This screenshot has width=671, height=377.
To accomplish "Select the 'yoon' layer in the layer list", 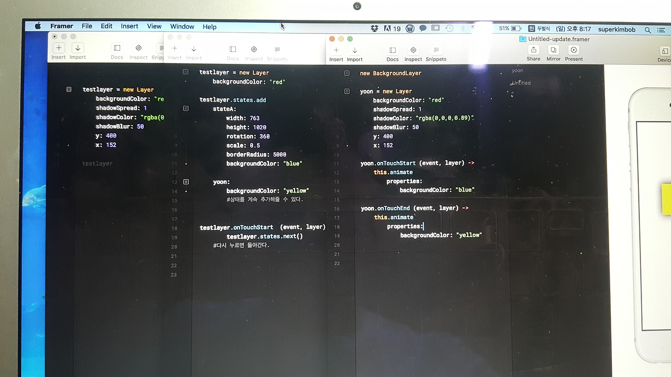I will click(517, 71).
